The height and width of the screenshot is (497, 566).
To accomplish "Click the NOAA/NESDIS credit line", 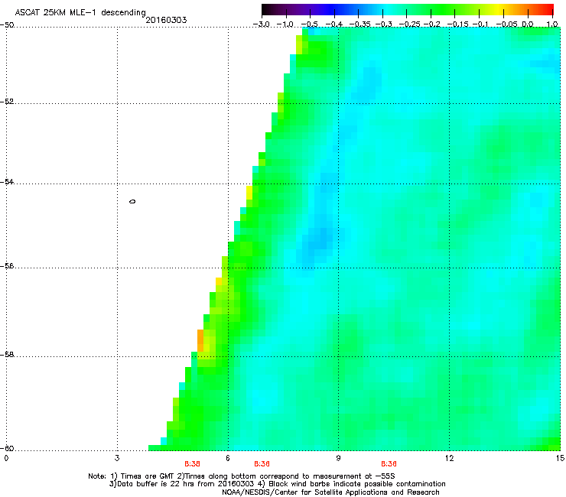I will click(x=330, y=492).
